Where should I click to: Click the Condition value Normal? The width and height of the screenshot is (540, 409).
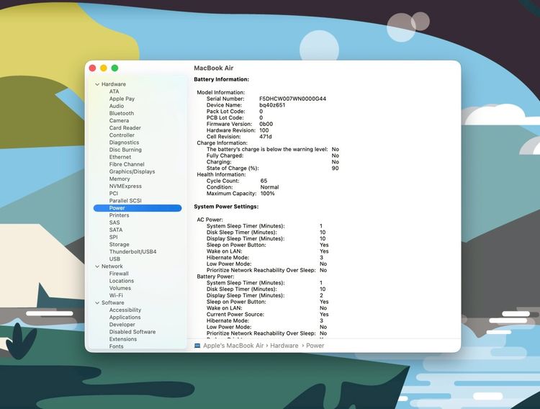pyautogui.click(x=270, y=187)
